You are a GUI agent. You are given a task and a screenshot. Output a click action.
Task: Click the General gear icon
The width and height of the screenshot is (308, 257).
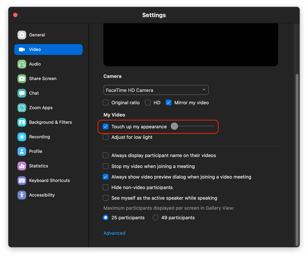tap(22, 35)
